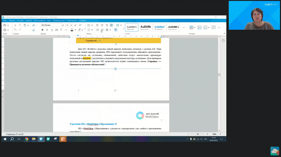Collapse the toolbar ribbon chevron
281x157 pixels.
224,33
